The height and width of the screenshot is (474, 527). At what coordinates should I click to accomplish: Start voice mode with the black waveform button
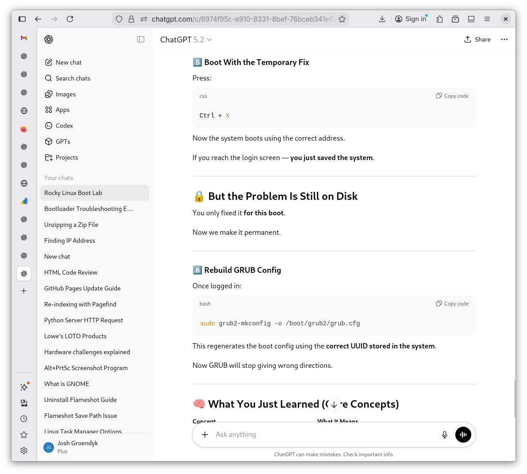click(463, 435)
